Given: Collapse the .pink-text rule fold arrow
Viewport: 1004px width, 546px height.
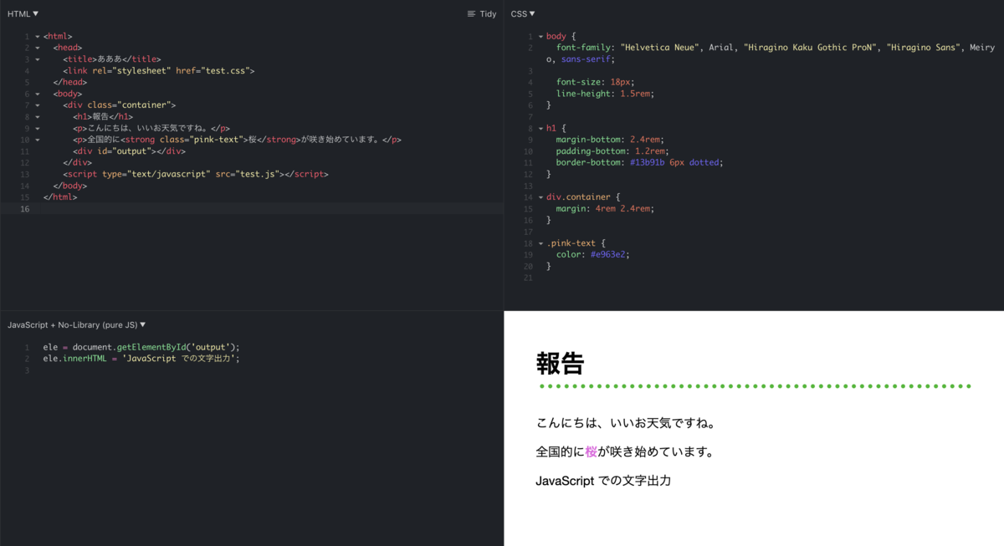Looking at the screenshot, I should (x=540, y=243).
